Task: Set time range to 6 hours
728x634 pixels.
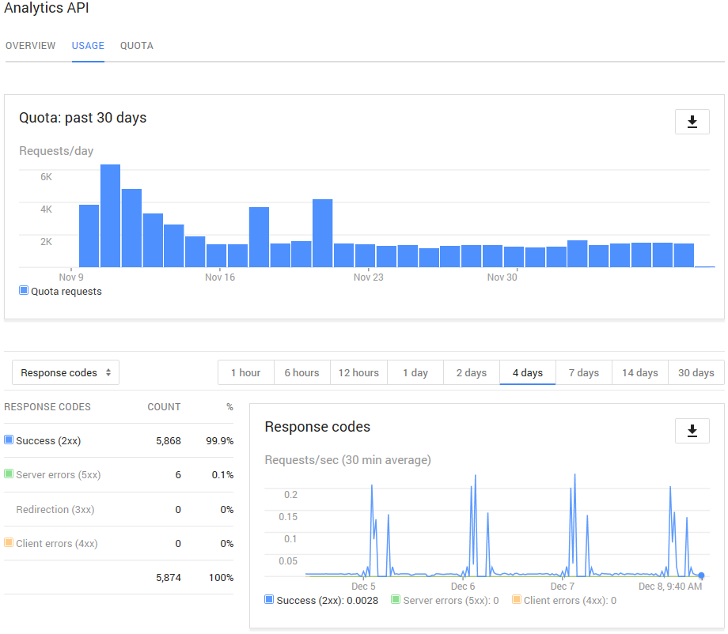Action: click(301, 372)
